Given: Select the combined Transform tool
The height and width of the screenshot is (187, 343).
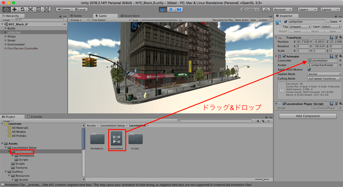Looking at the screenshot, I should click(47, 10).
